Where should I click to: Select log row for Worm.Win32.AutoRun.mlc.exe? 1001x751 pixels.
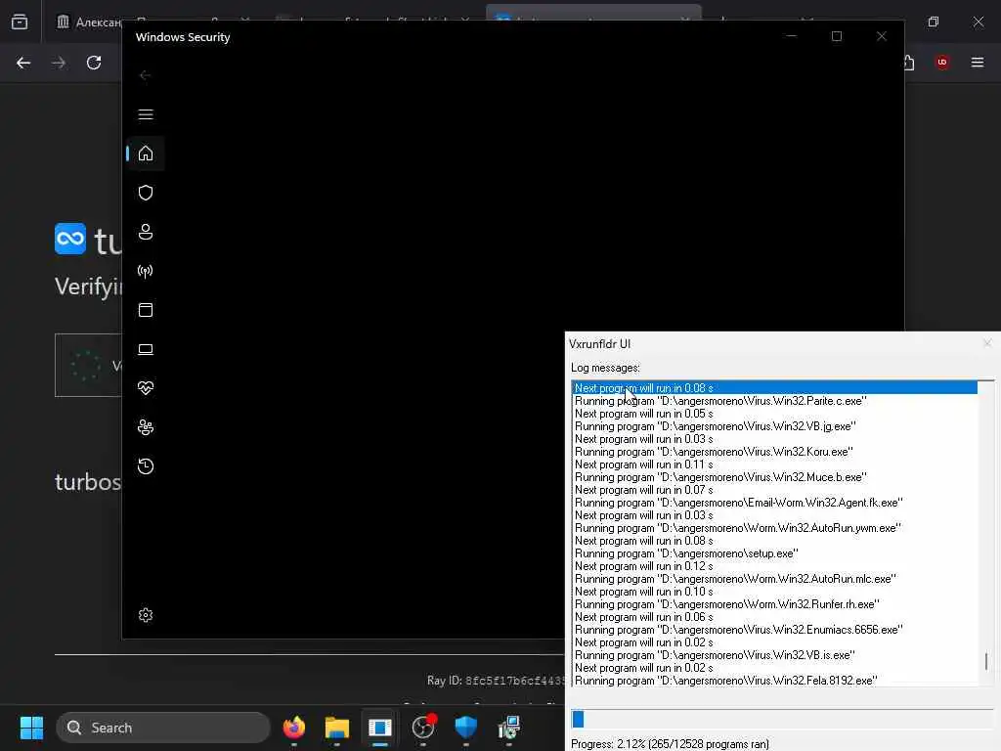(775, 579)
